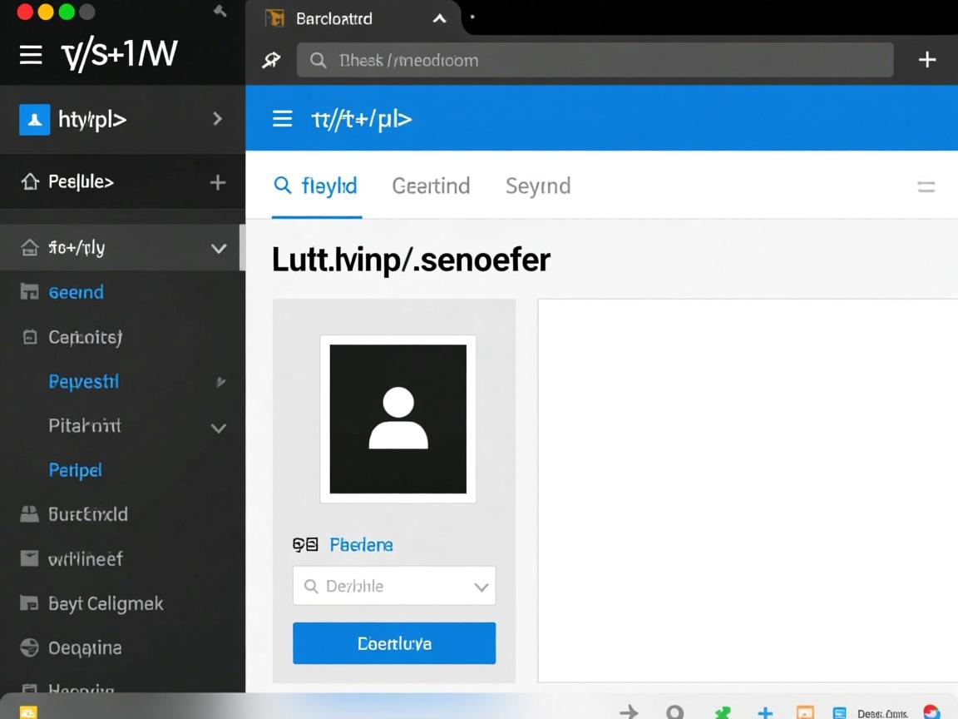Click the profile avatar placeholder image
This screenshot has height=719, width=958.
click(x=398, y=419)
